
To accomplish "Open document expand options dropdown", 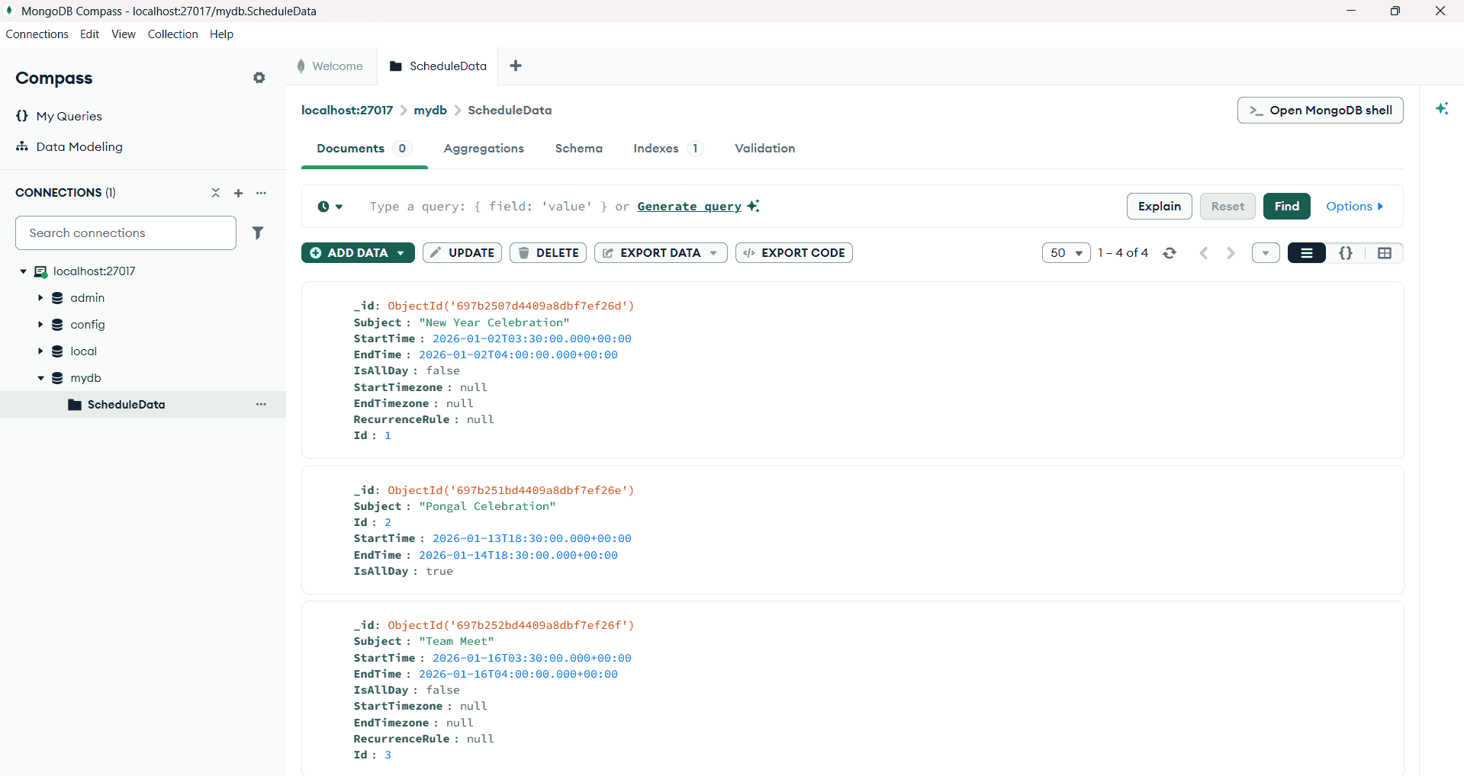I will click(1266, 253).
